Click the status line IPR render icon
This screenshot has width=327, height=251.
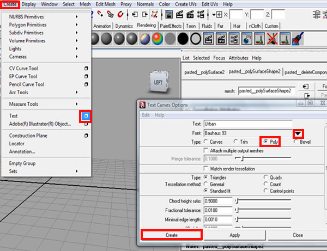point(190,14)
